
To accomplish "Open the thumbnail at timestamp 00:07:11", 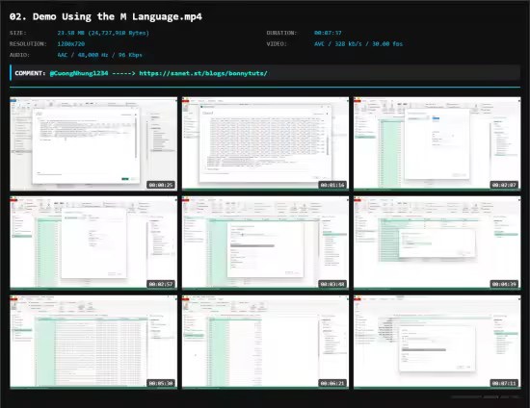I will coord(437,343).
